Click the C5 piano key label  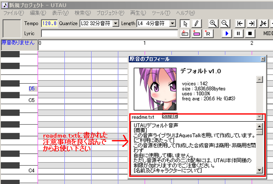coord(32,100)
